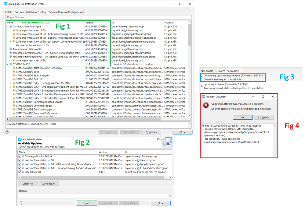Click the red error icon in Problem Occurred
Screen dimensions: 305x207
tap(206, 105)
